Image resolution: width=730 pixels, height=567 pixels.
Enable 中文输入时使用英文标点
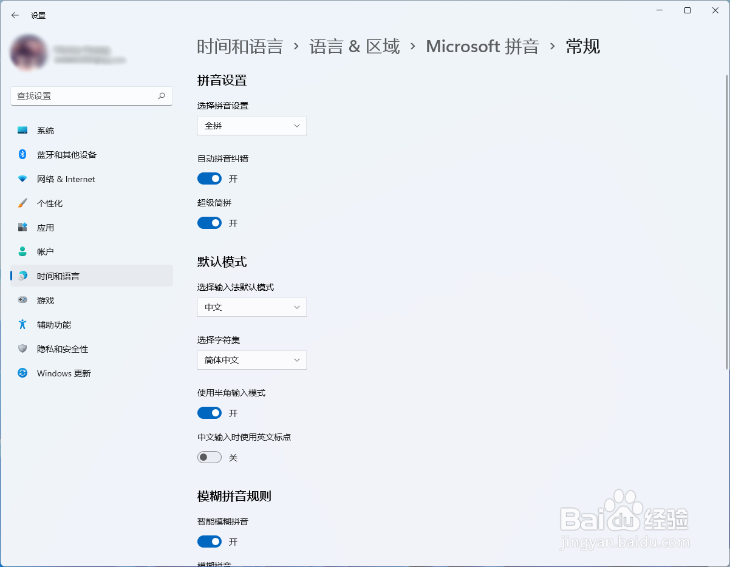click(x=210, y=457)
